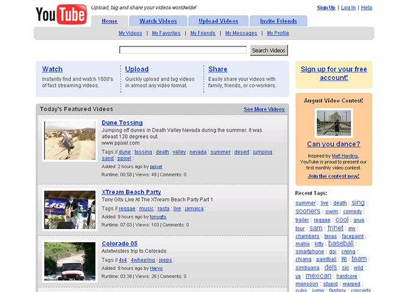
Task: Click the reggae tag on XTream Beach Party
Action: [127, 209]
